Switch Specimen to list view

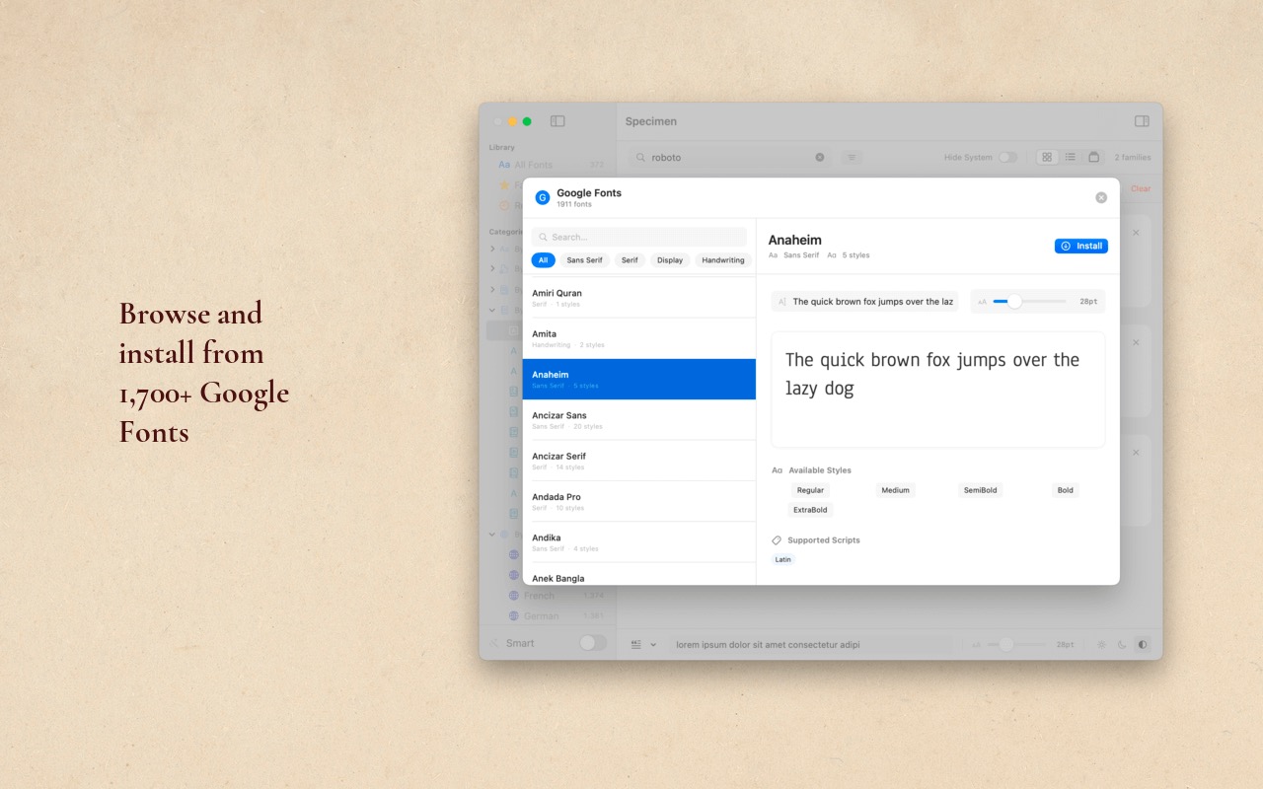[1071, 157]
